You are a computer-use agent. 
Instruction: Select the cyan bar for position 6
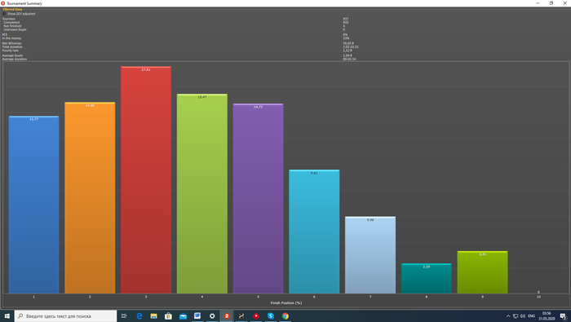(314, 232)
